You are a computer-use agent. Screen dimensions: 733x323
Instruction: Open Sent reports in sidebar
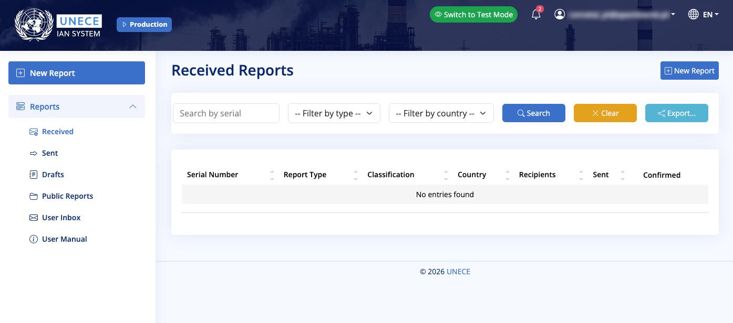point(50,153)
